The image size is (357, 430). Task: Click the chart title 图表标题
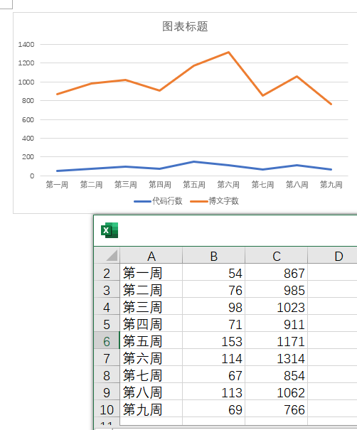(185, 26)
